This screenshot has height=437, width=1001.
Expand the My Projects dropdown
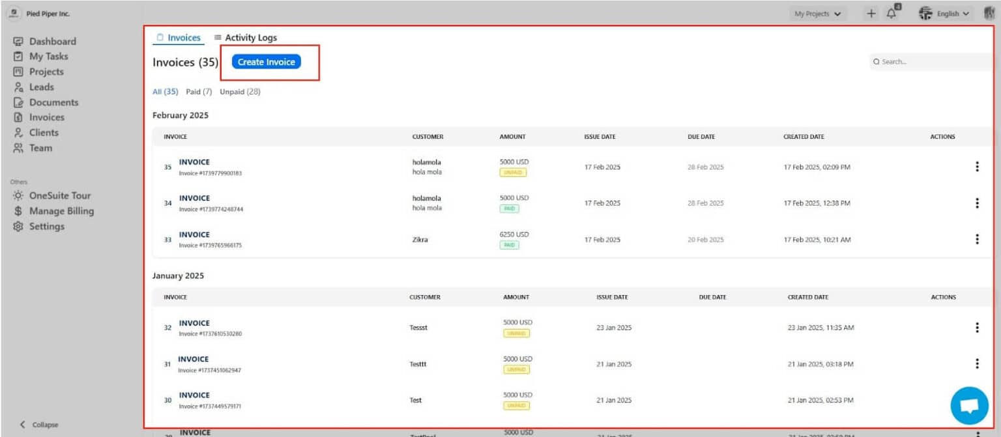point(817,14)
